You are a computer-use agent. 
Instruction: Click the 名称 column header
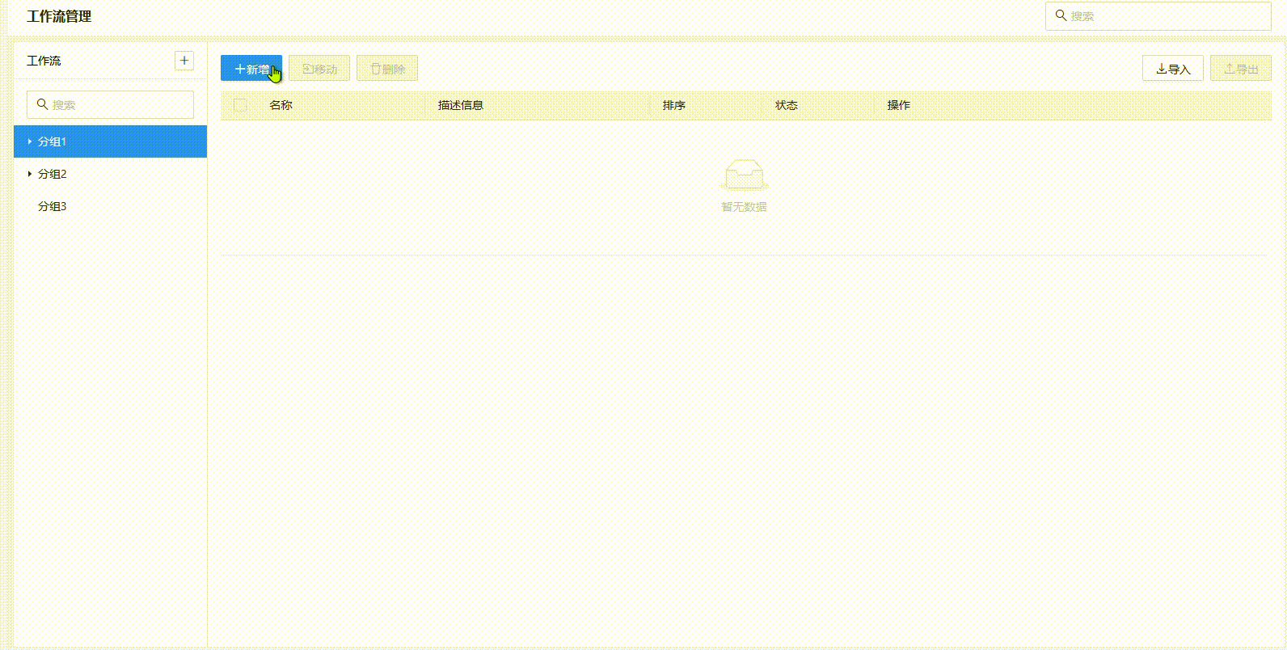pyautogui.click(x=281, y=105)
